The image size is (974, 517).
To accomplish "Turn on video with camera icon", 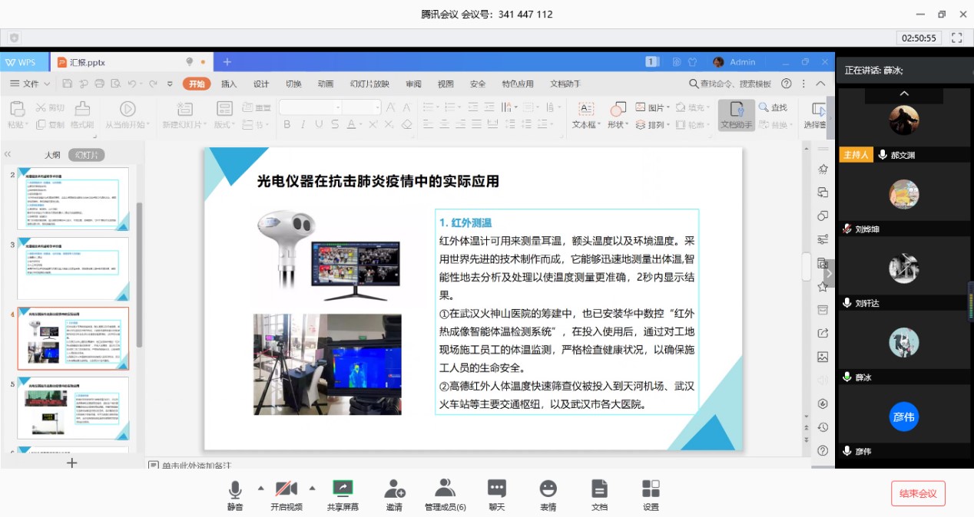I will coord(286,489).
